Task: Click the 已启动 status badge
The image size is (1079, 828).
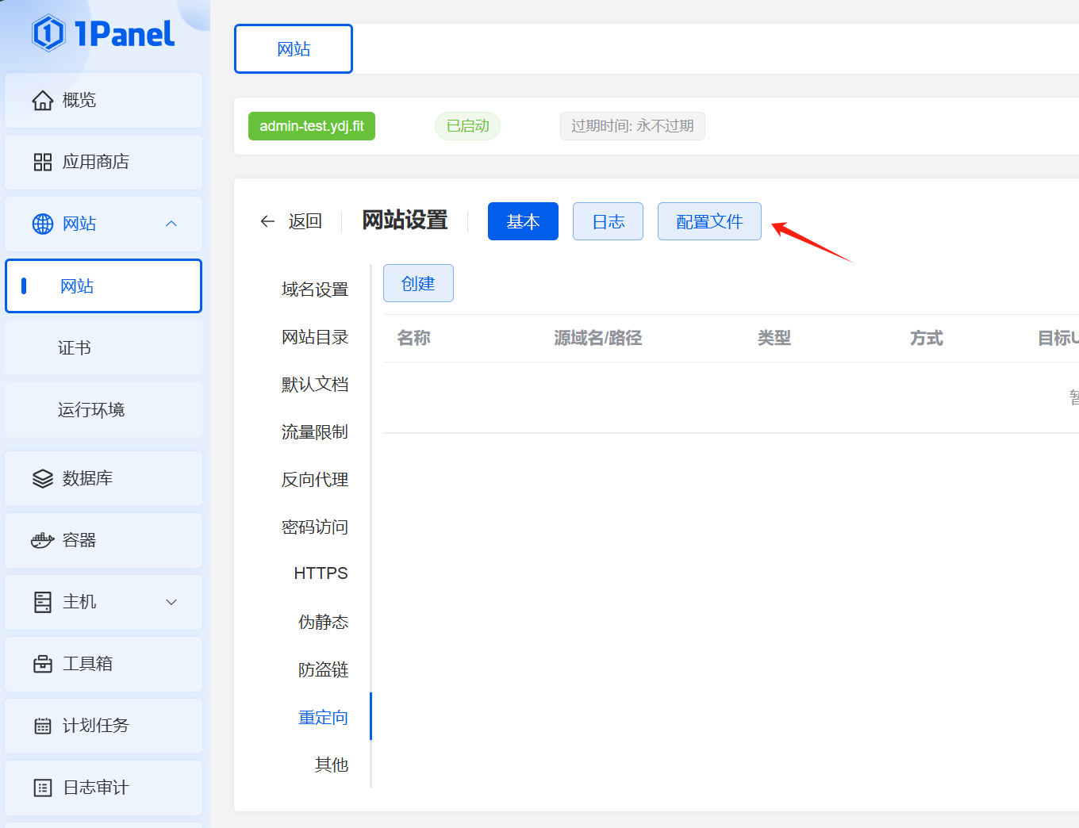Action: pyautogui.click(x=467, y=126)
